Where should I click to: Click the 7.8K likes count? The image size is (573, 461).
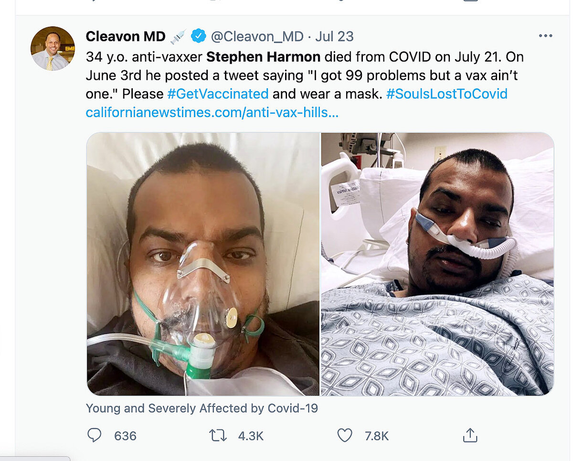pos(376,436)
